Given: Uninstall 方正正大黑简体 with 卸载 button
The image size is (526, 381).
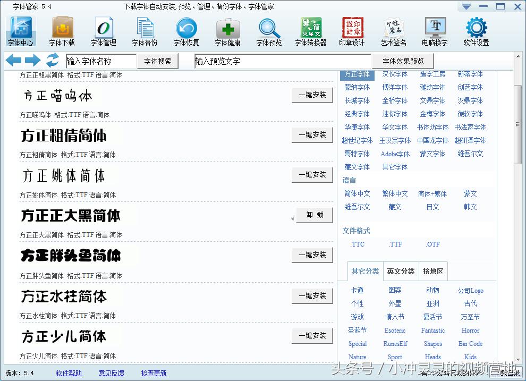Looking at the screenshot, I should [315, 215].
